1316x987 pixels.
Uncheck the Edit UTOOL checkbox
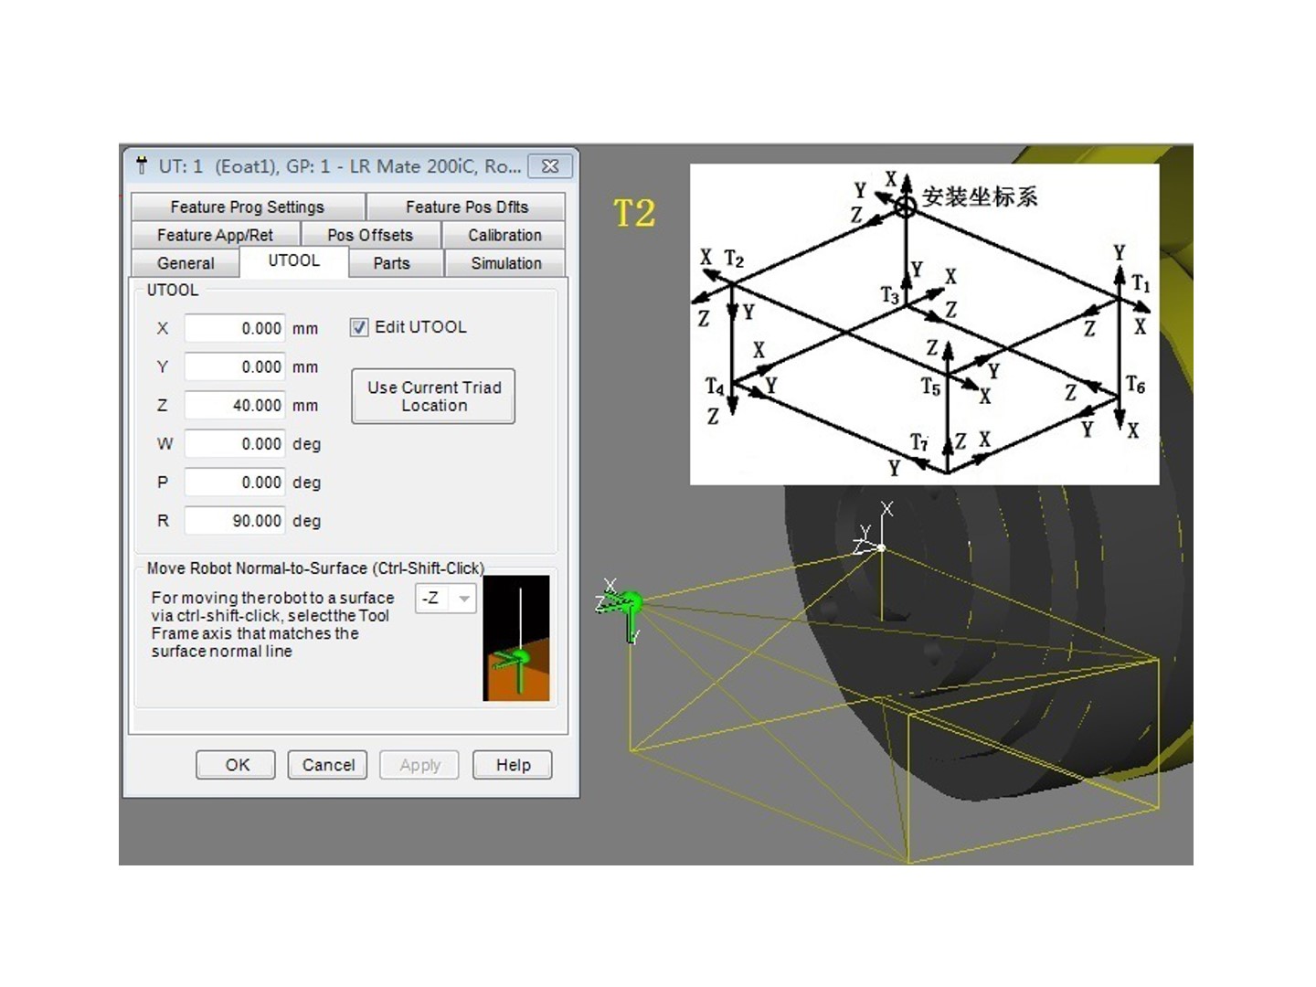pyautogui.click(x=359, y=327)
